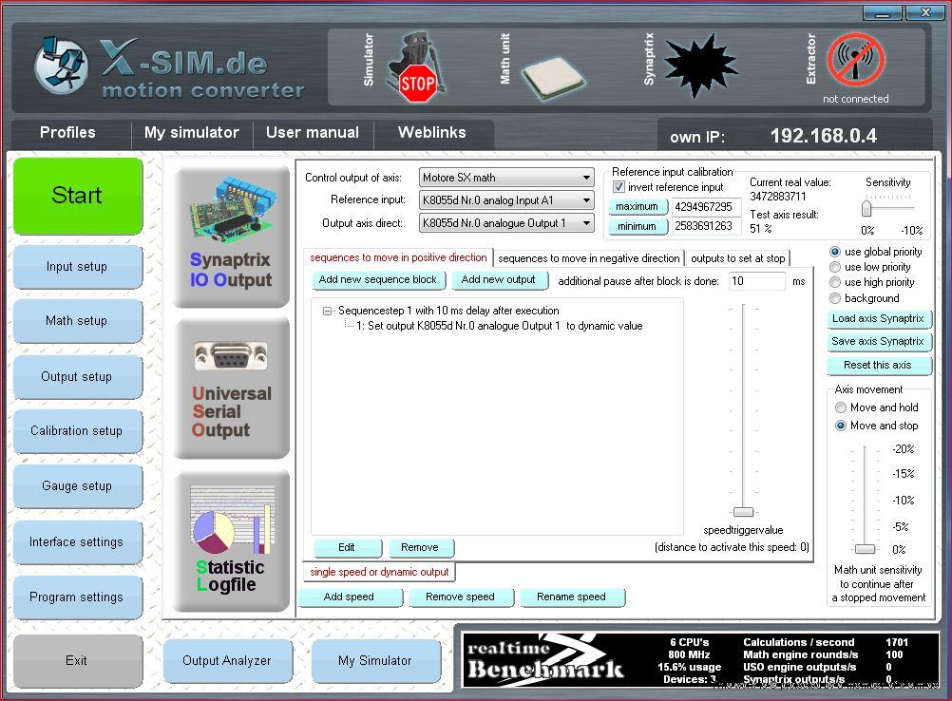
Task: Click the Remove button under sequence list
Action: tap(420, 547)
